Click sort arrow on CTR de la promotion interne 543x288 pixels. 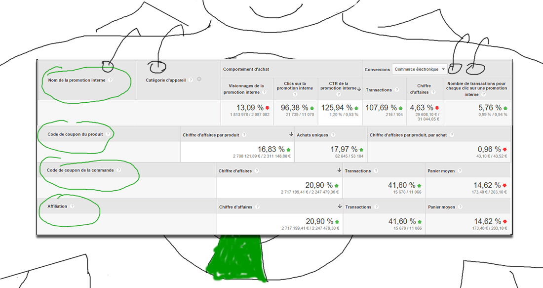click(x=359, y=88)
